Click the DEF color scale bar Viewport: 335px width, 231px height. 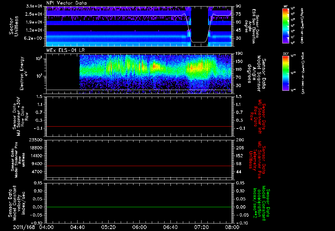286,73
